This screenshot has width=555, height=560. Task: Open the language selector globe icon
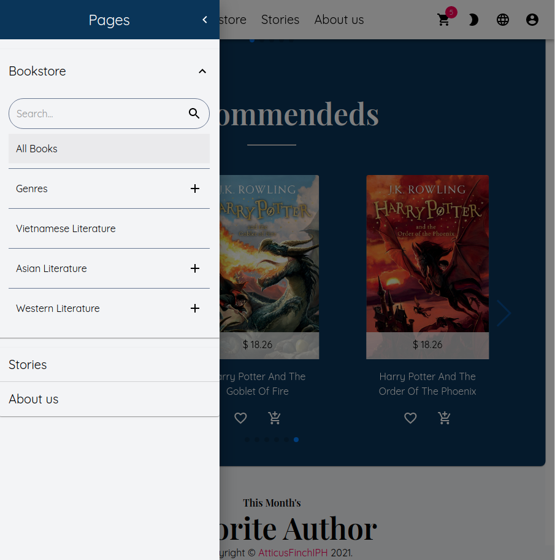(502, 20)
